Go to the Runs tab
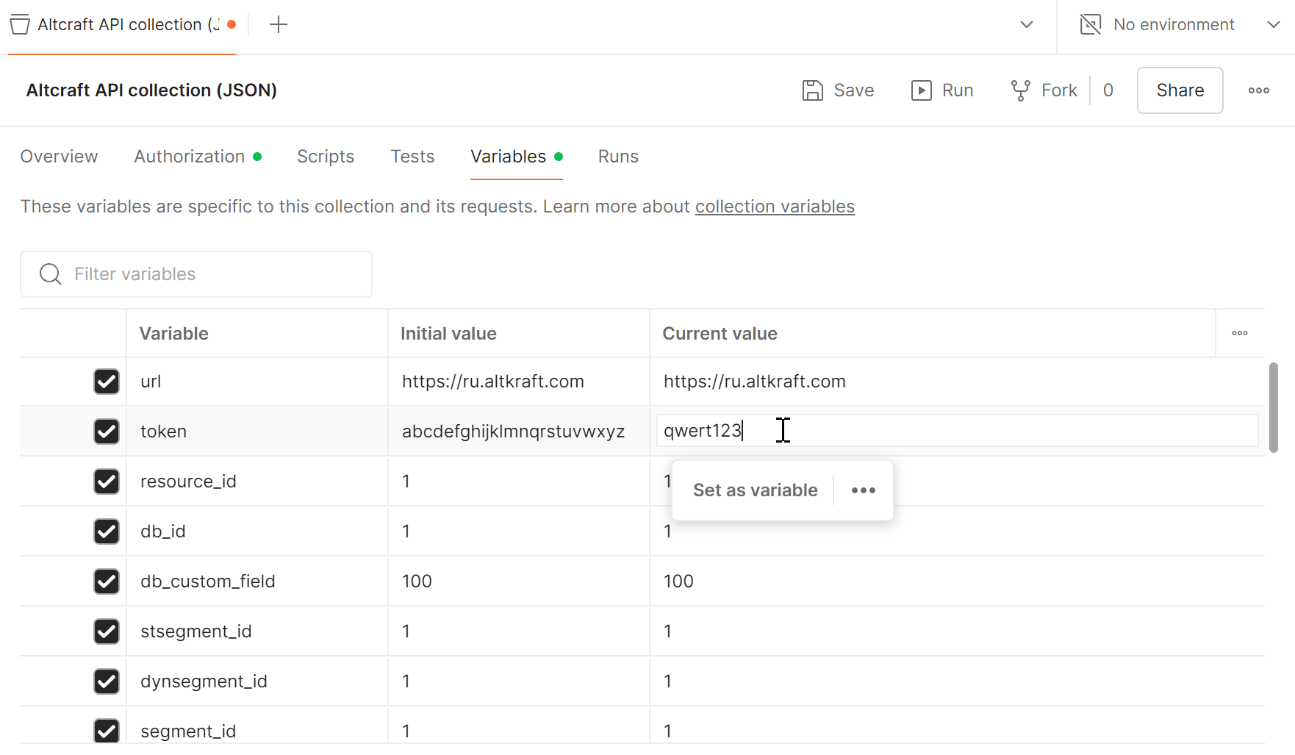Viewport: 1295px width, 755px height. click(x=618, y=157)
